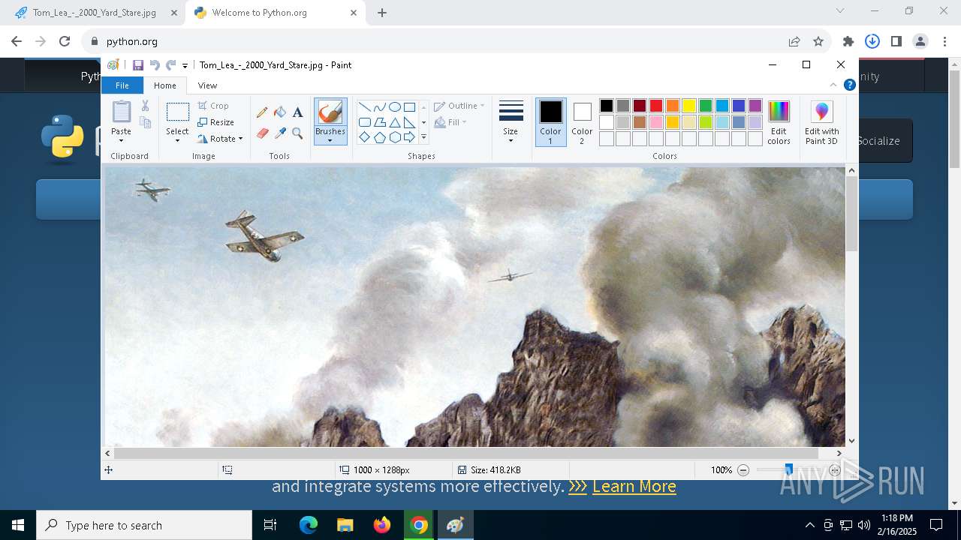Choose the Diamond shape
This screenshot has height=540, width=961.
point(364,137)
